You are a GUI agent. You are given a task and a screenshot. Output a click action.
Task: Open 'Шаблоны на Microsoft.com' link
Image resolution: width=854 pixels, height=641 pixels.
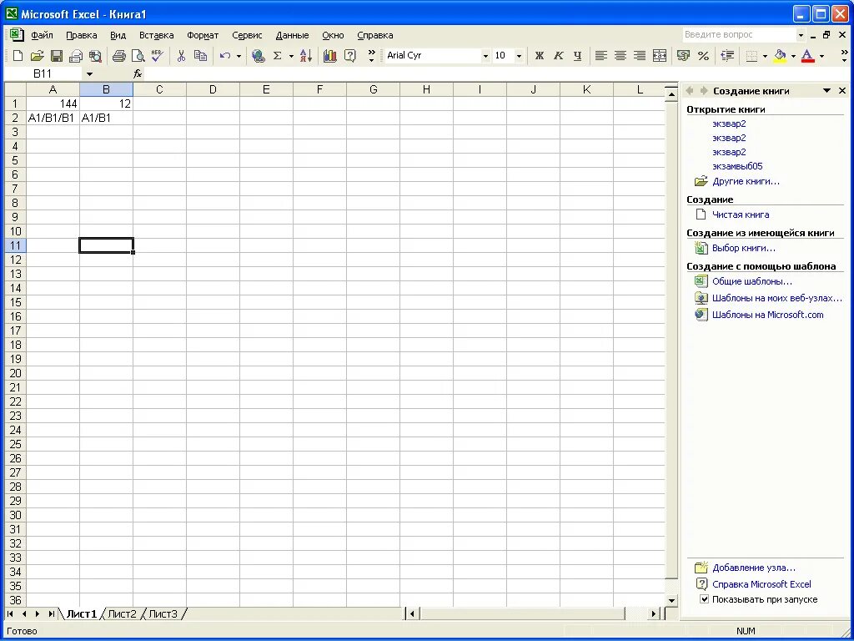click(x=768, y=315)
